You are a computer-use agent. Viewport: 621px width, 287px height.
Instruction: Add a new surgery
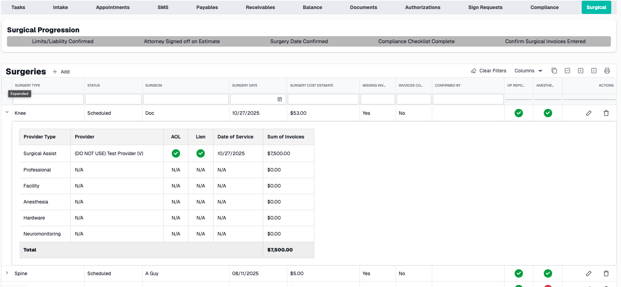click(61, 72)
